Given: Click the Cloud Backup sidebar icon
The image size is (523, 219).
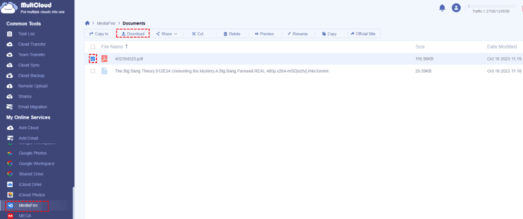Looking at the screenshot, I should coord(9,76).
